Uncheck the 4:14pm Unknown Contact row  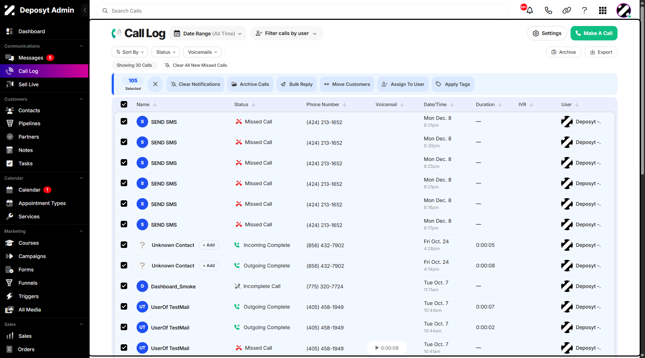click(124, 265)
